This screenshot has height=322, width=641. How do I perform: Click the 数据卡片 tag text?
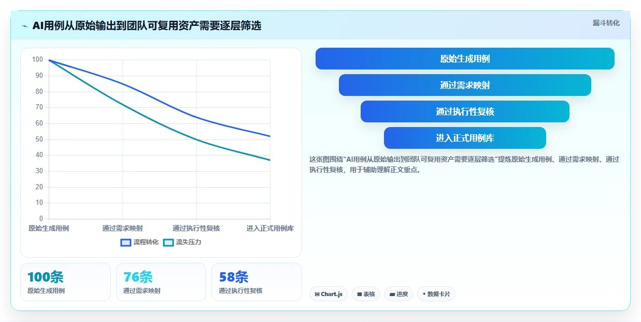(439, 295)
